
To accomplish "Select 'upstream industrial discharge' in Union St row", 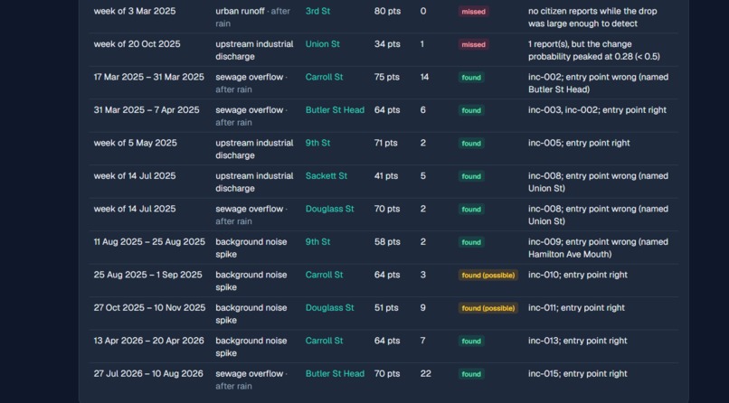I will (x=254, y=50).
